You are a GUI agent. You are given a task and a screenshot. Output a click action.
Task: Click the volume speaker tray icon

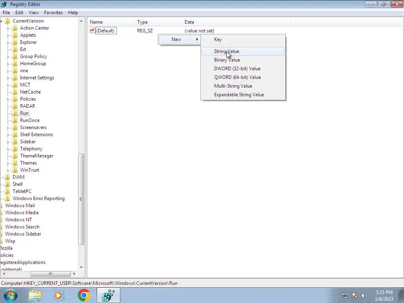[364, 296]
